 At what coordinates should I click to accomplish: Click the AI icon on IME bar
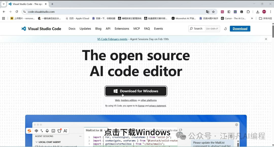(x=65, y=131)
